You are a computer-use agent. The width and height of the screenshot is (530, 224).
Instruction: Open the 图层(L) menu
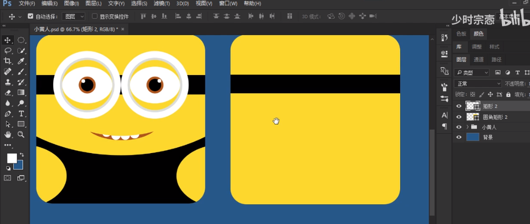pyautogui.click(x=94, y=4)
